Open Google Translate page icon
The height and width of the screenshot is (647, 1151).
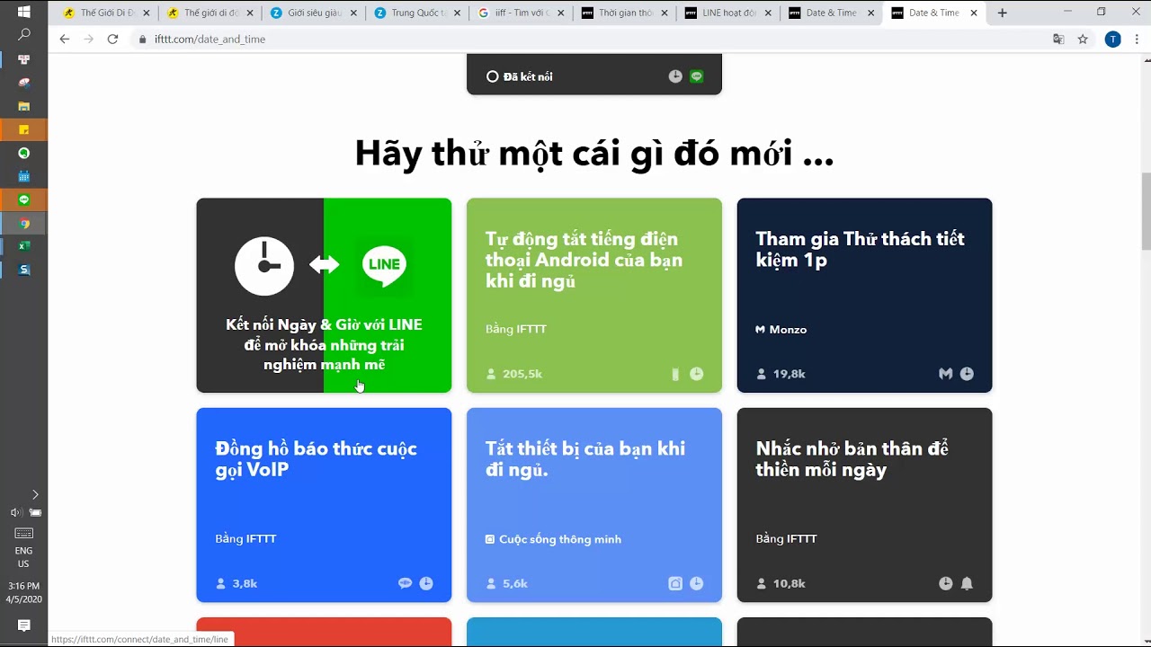[x=1058, y=39]
